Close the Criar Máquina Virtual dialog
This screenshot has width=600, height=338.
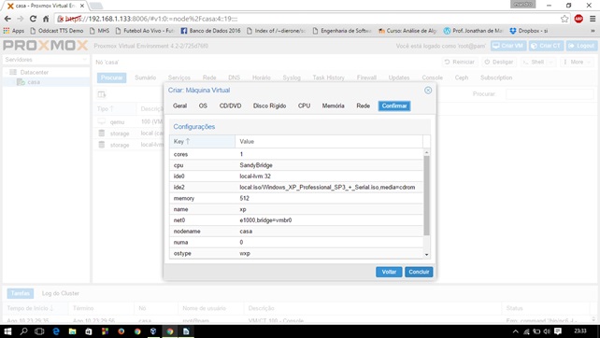[x=428, y=91]
